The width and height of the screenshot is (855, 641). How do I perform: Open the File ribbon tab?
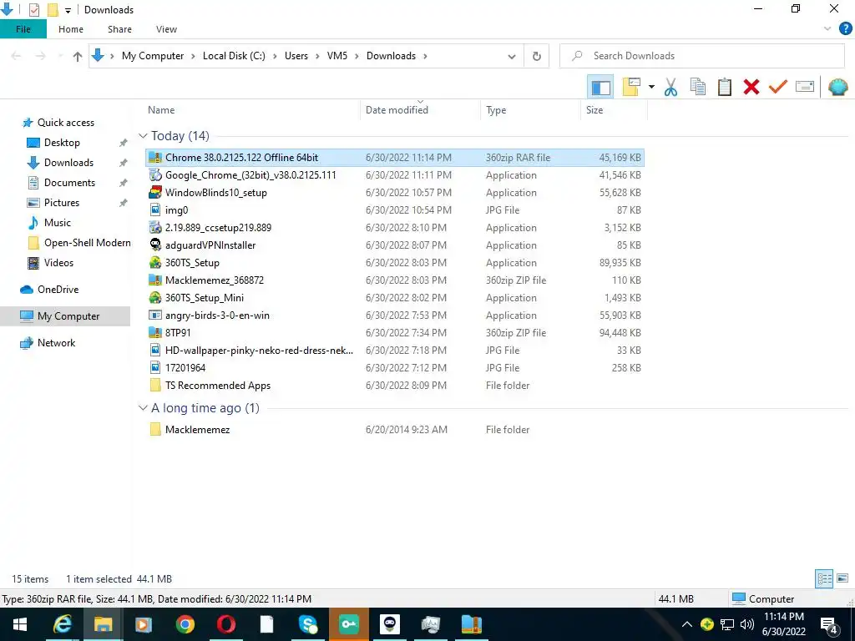(x=23, y=29)
